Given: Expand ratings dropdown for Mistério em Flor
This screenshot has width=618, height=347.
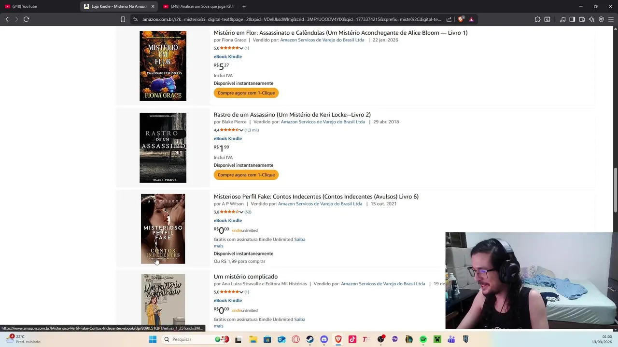Looking at the screenshot, I should (241, 48).
